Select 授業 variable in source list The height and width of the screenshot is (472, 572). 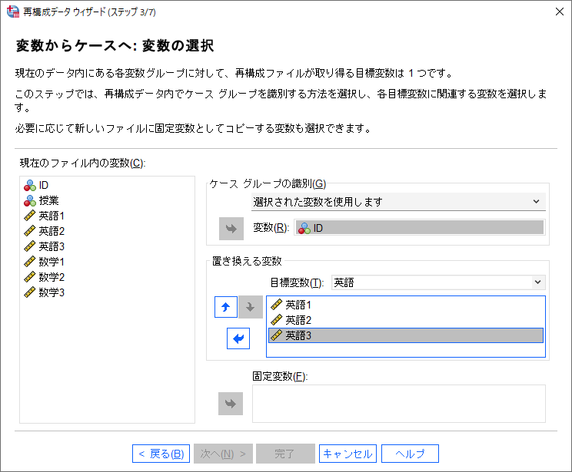(x=48, y=200)
